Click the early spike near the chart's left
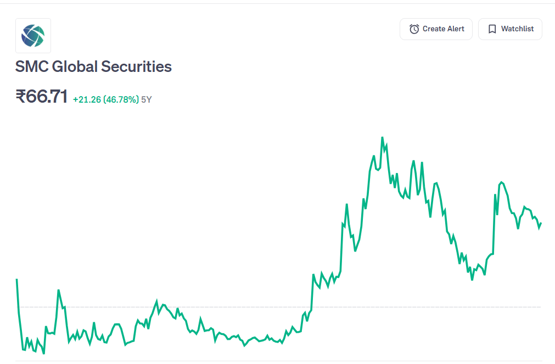Screen dimensions: 555x364 (x=59, y=290)
